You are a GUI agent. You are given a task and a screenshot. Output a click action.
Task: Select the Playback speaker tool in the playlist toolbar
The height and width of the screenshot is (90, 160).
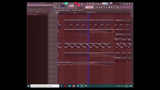pos(68,10)
